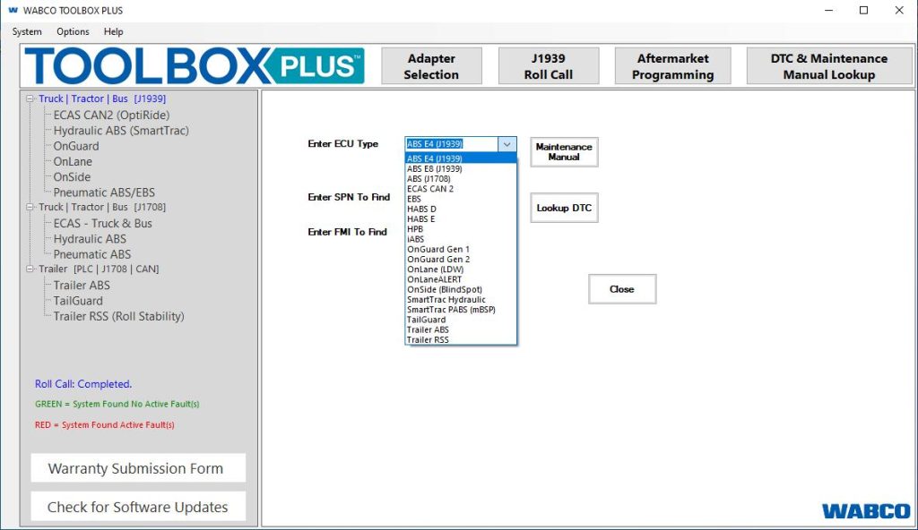Open the System menu
This screenshot has height=530, width=918.
(x=27, y=31)
